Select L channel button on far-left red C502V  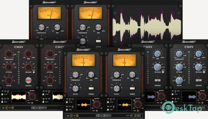click(x=7, y=107)
